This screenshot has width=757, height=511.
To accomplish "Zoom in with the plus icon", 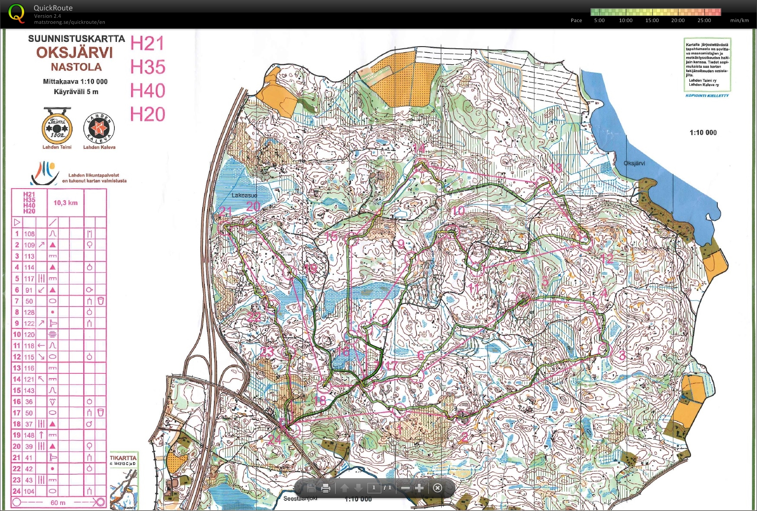I will pos(419,488).
